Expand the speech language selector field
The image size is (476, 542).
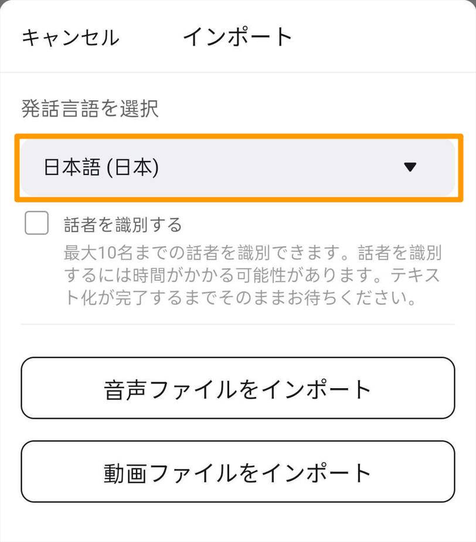tap(238, 167)
